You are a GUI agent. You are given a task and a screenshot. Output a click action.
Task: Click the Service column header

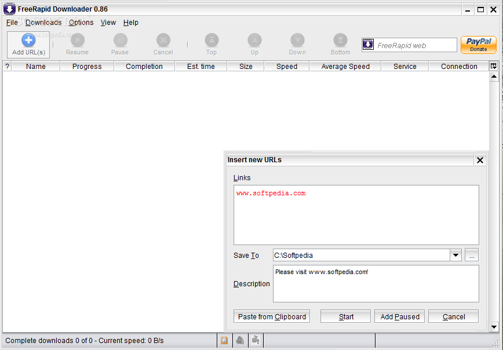405,67
